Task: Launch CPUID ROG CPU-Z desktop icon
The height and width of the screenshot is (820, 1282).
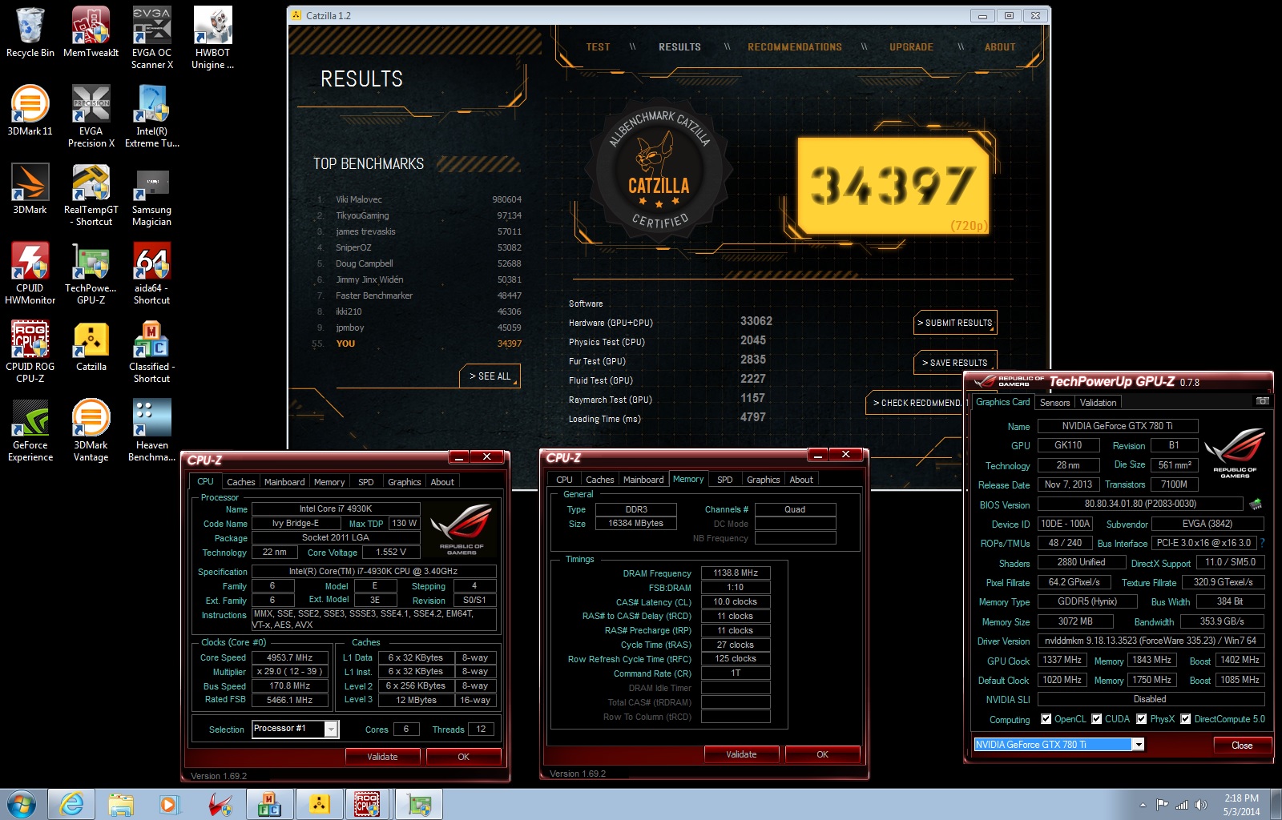Action: pos(30,352)
